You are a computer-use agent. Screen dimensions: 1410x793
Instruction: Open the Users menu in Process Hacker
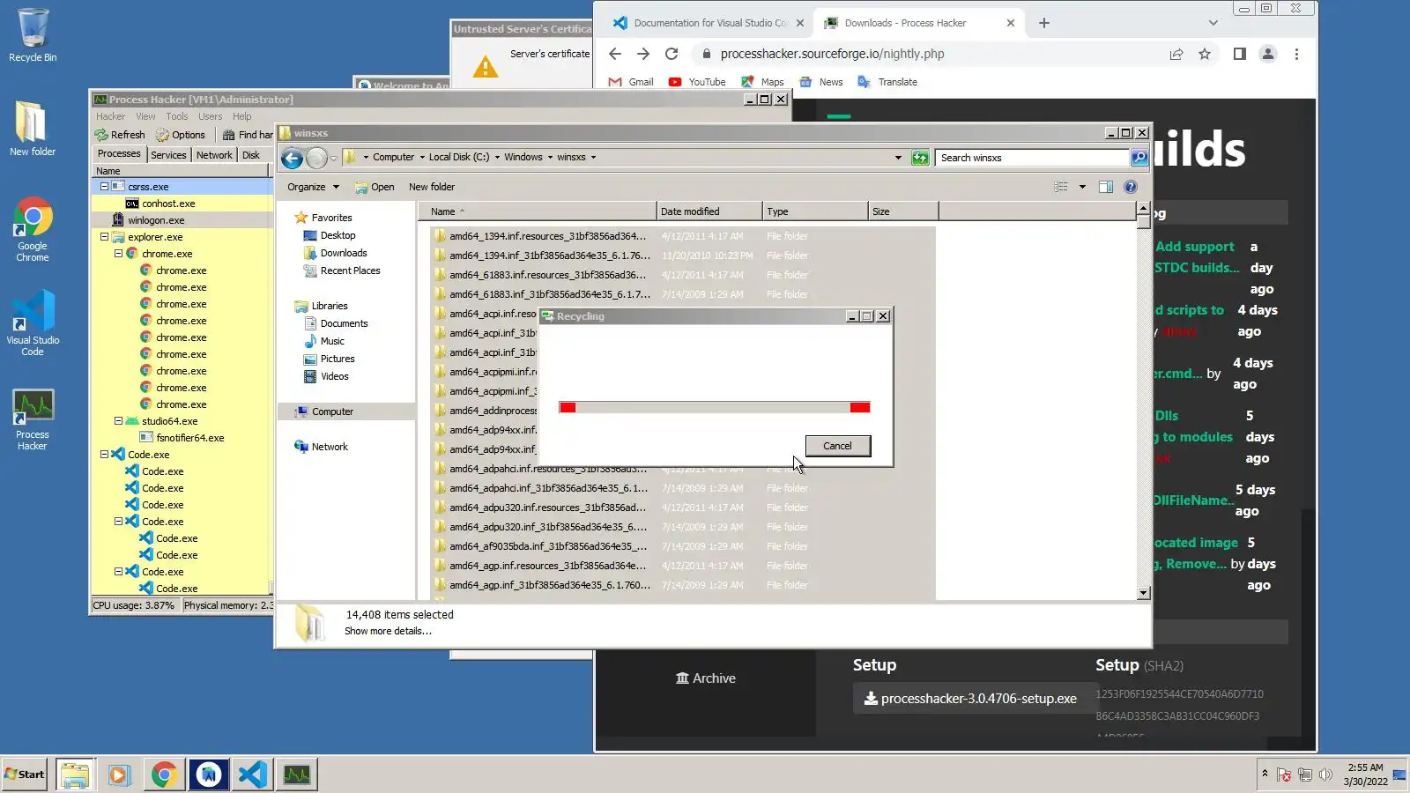coord(210,116)
